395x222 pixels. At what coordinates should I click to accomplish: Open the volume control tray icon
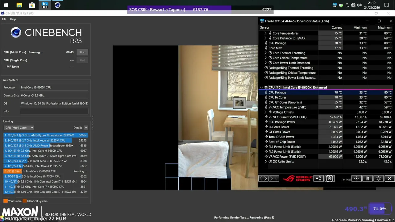click(359, 5)
